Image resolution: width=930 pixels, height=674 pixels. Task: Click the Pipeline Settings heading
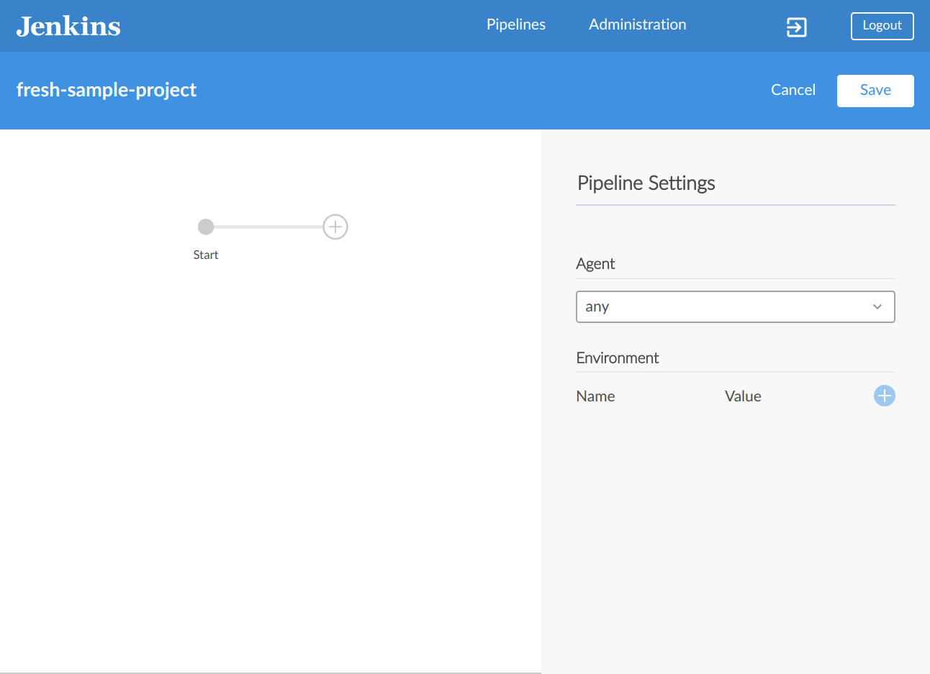pyautogui.click(x=646, y=183)
